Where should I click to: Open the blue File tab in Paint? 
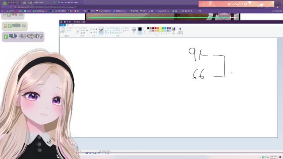[x=62, y=25]
